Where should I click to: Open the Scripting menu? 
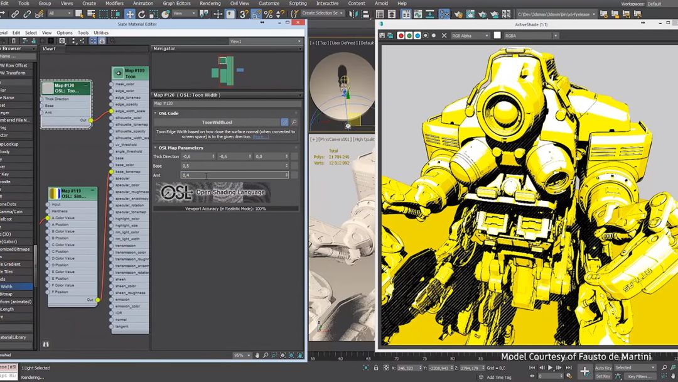(298, 3)
